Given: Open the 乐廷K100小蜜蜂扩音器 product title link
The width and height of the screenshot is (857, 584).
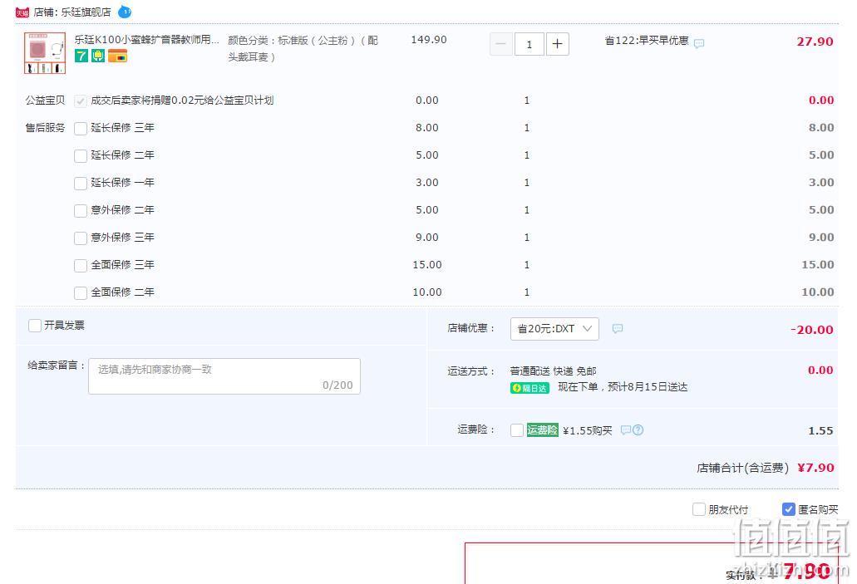Looking at the screenshot, I should tap(147, 40).
